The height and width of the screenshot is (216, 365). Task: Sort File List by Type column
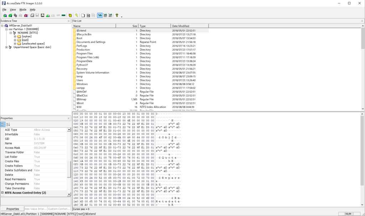[x=155, y=26]
